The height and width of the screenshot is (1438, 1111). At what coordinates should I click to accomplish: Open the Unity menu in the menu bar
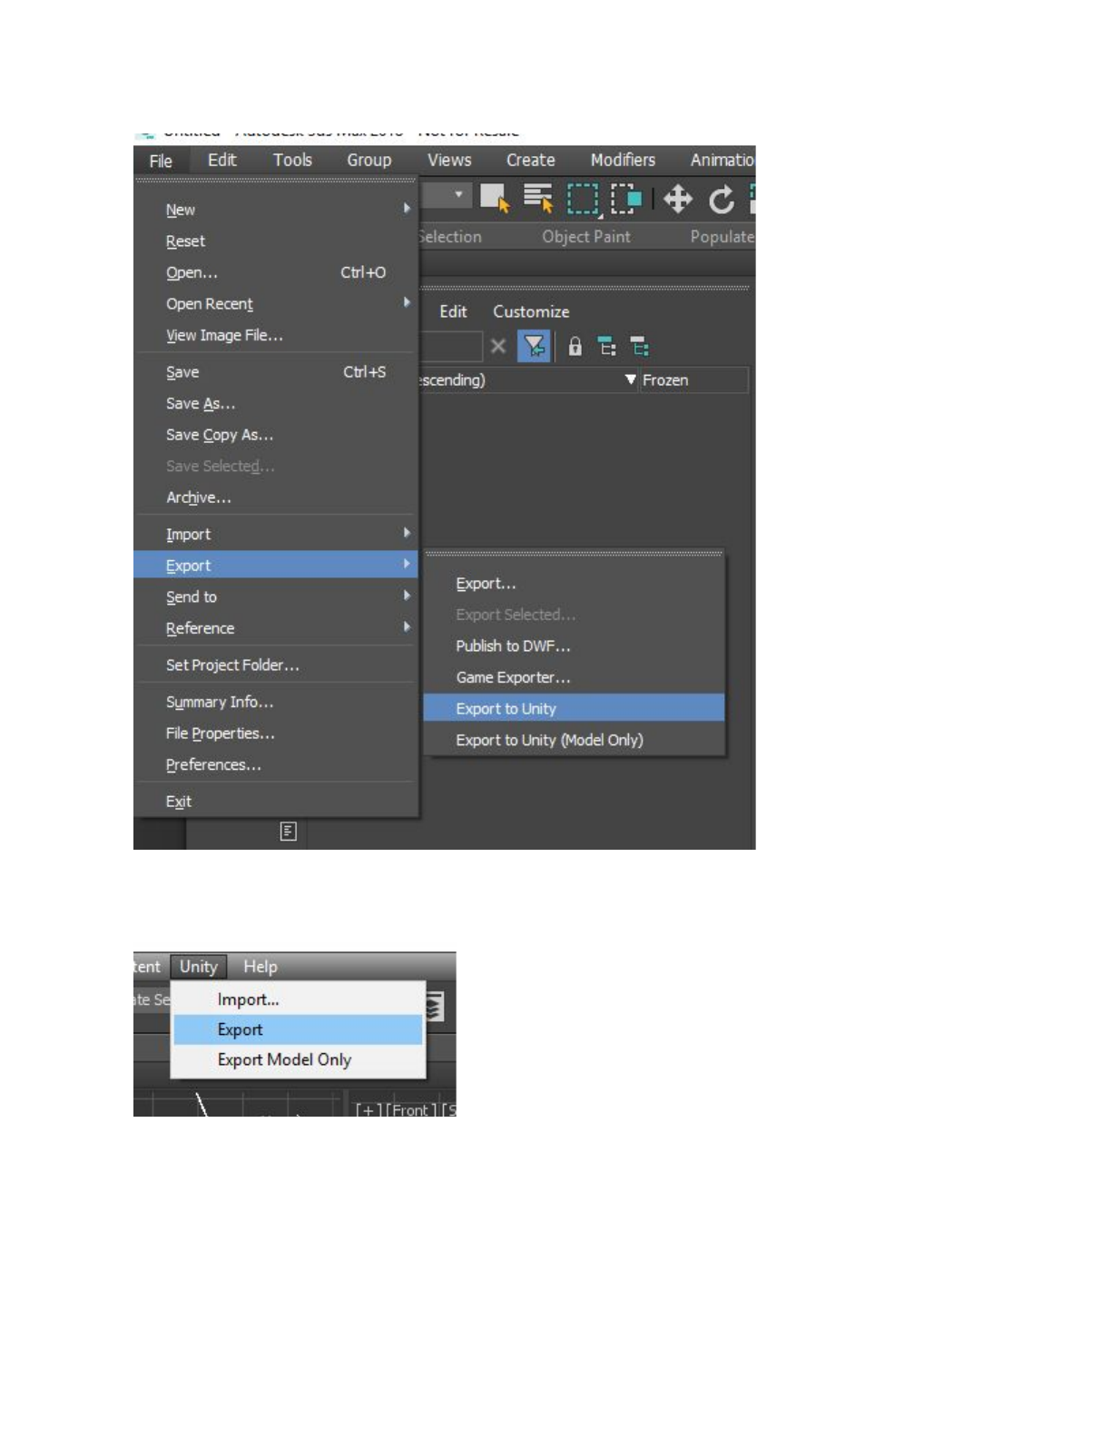click(199, 967)
